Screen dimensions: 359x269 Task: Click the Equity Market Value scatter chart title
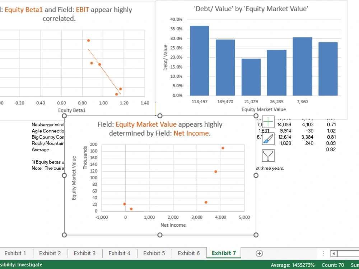point(160,129)
